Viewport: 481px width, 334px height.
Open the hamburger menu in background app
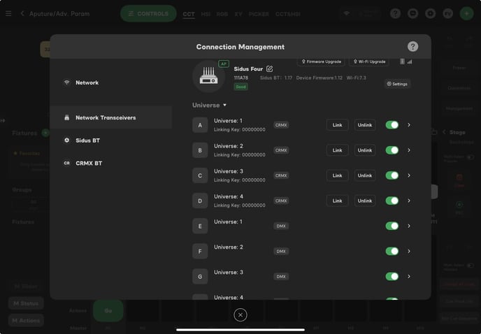[8, 14]
